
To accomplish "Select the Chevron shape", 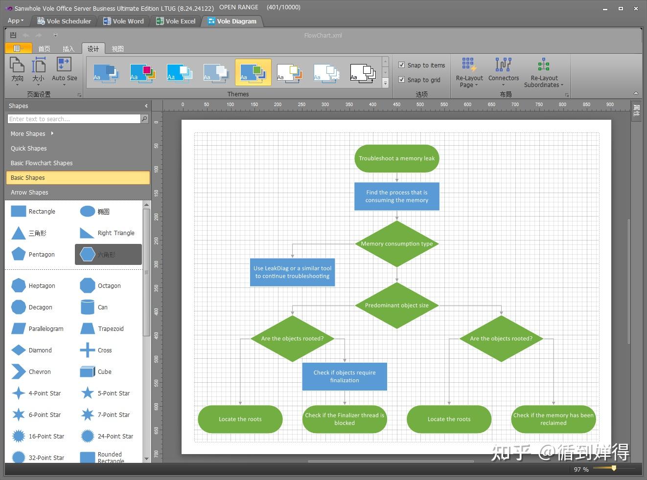I will pos(19,372).
